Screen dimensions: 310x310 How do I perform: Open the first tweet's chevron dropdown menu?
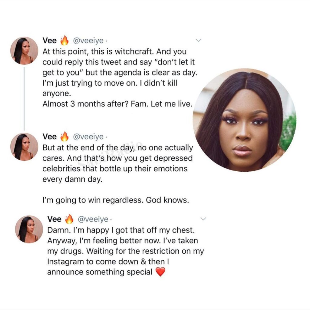(x=198, y=40)
